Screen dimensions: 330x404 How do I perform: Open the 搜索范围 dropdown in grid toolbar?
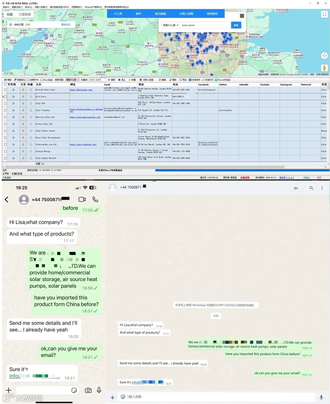[x=72, y=80]
